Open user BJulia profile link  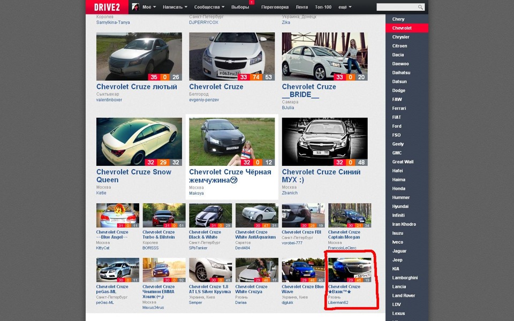click(x=288, y=108)
